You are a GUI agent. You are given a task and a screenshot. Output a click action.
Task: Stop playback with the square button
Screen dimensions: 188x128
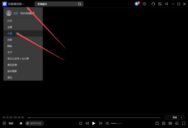tap(81, 123)
